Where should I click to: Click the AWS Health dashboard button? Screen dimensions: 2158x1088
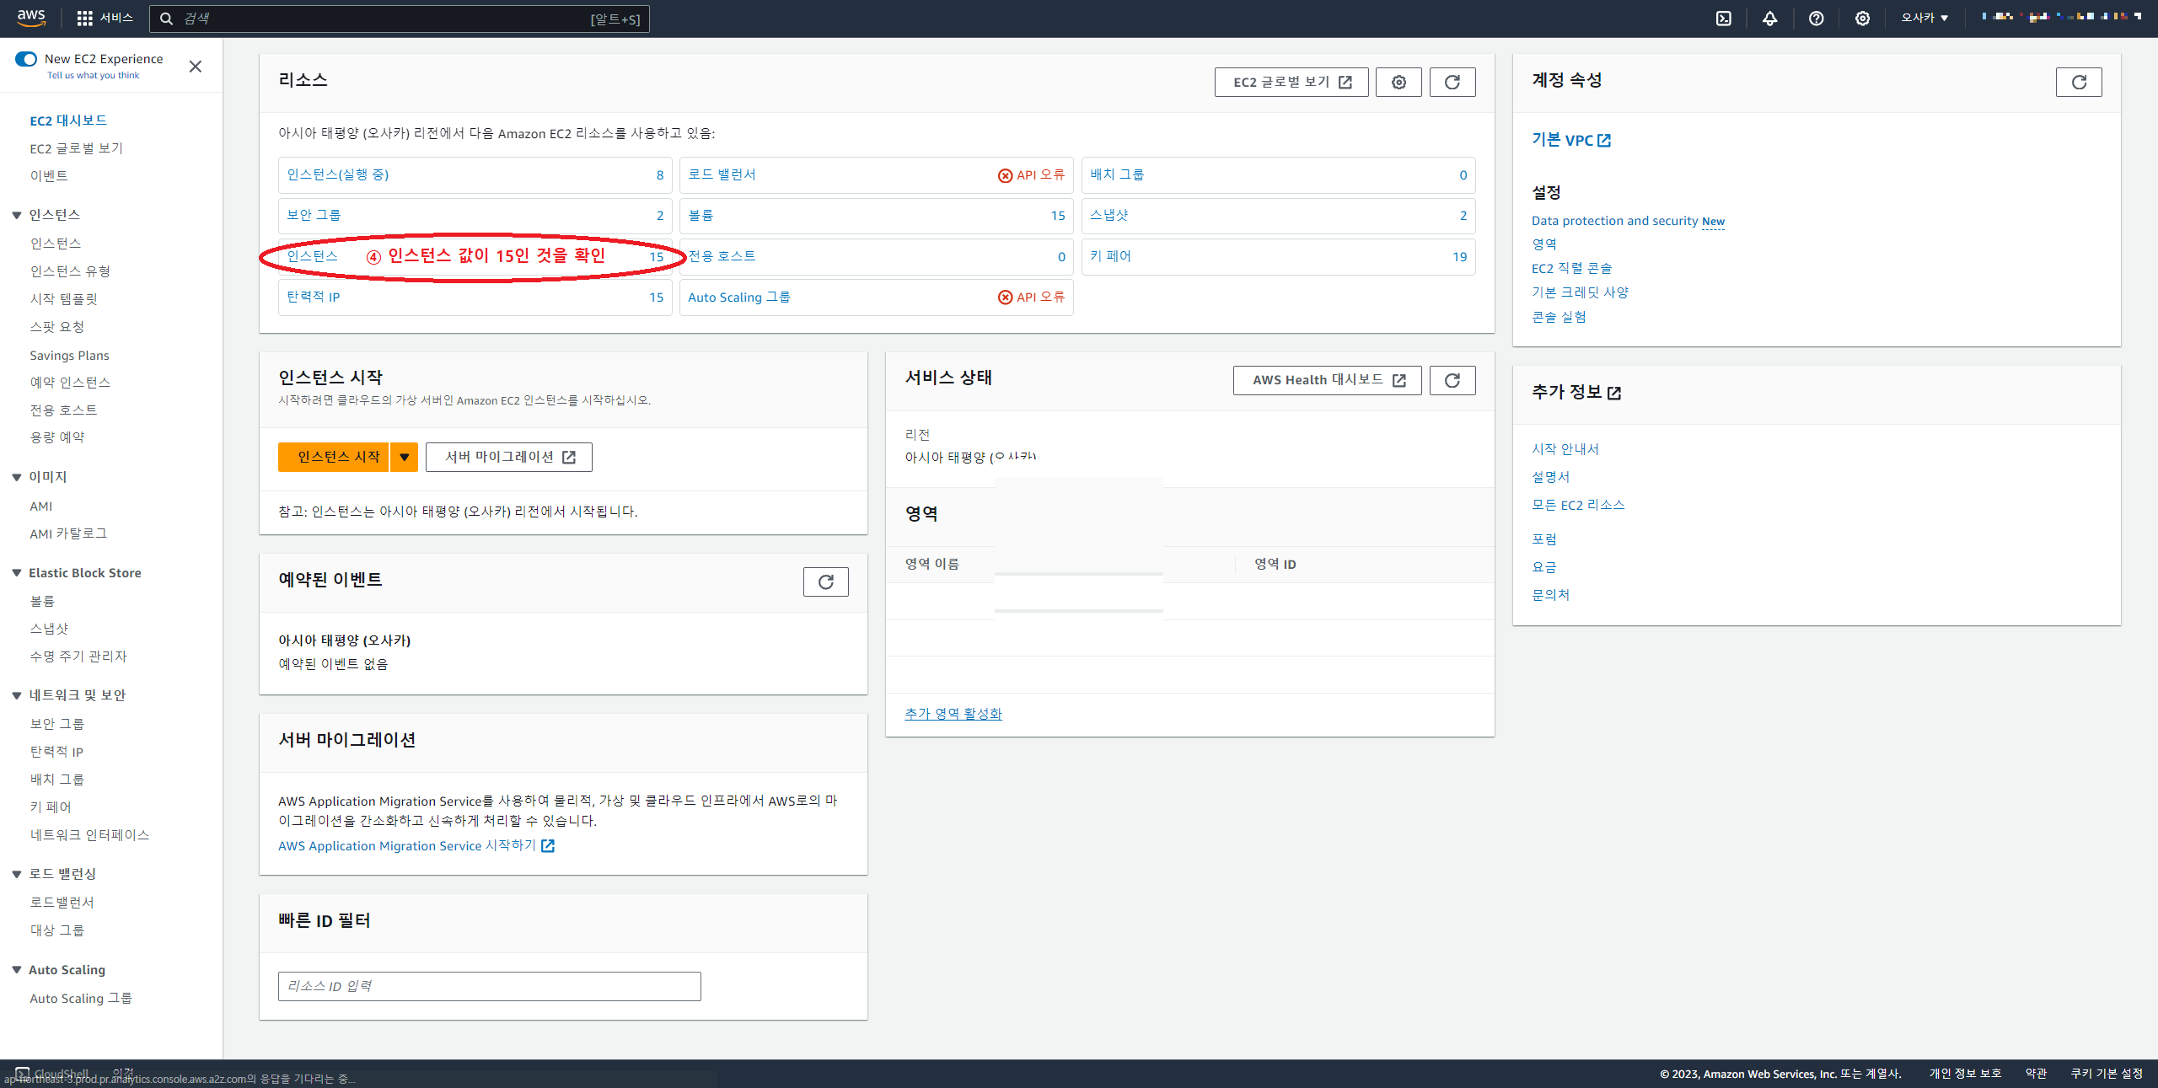[1327, 380]
